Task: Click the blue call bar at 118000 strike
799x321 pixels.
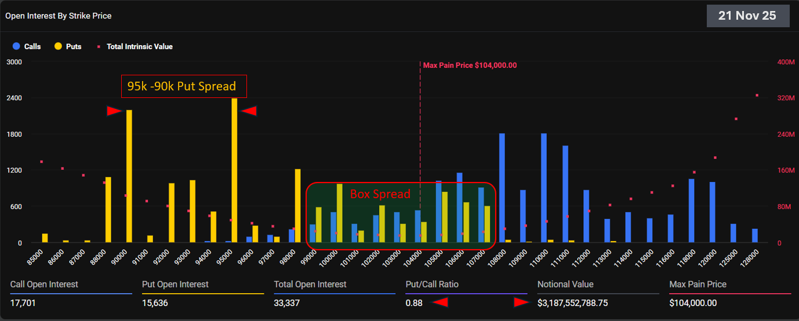Action: point(691,210)
